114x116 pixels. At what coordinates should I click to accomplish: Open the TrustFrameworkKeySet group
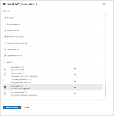(53, 37)
